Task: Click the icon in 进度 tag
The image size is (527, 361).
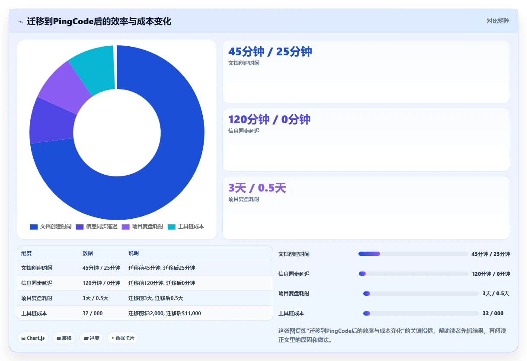Action: pyautogui.click(x=86, y=339)
